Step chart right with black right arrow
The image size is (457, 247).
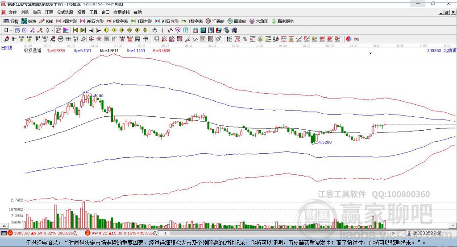99,30
